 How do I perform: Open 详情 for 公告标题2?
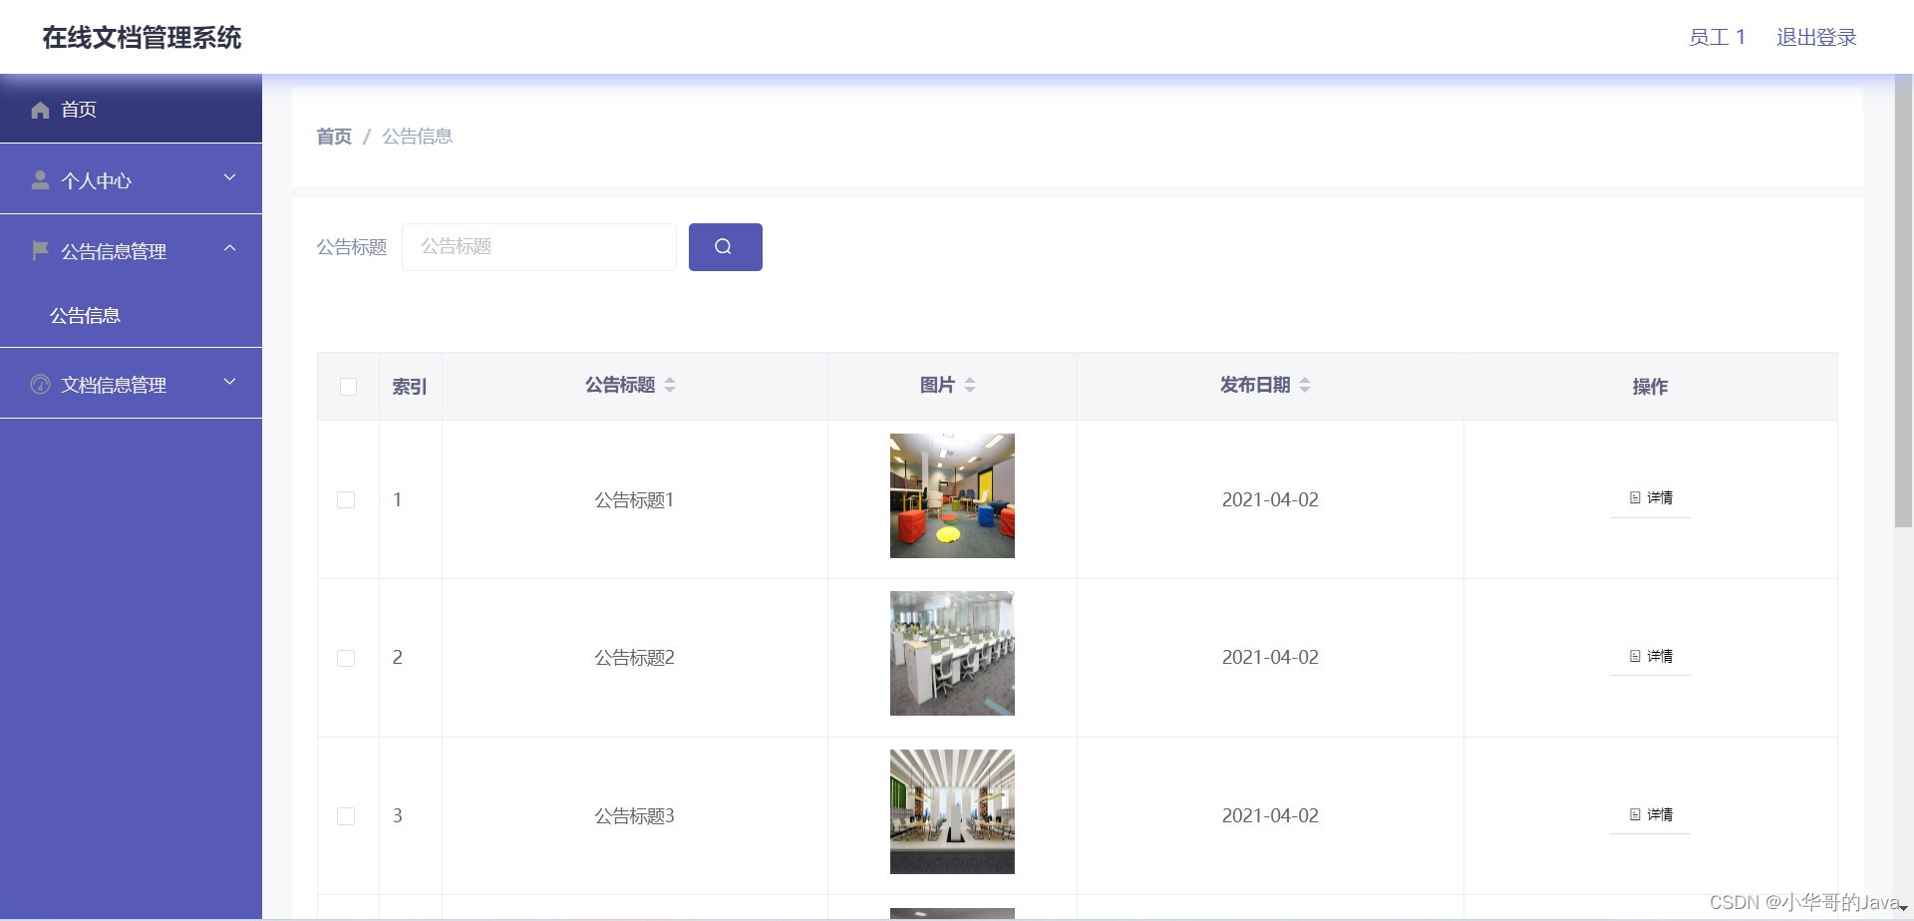[x=1650, y=656]
